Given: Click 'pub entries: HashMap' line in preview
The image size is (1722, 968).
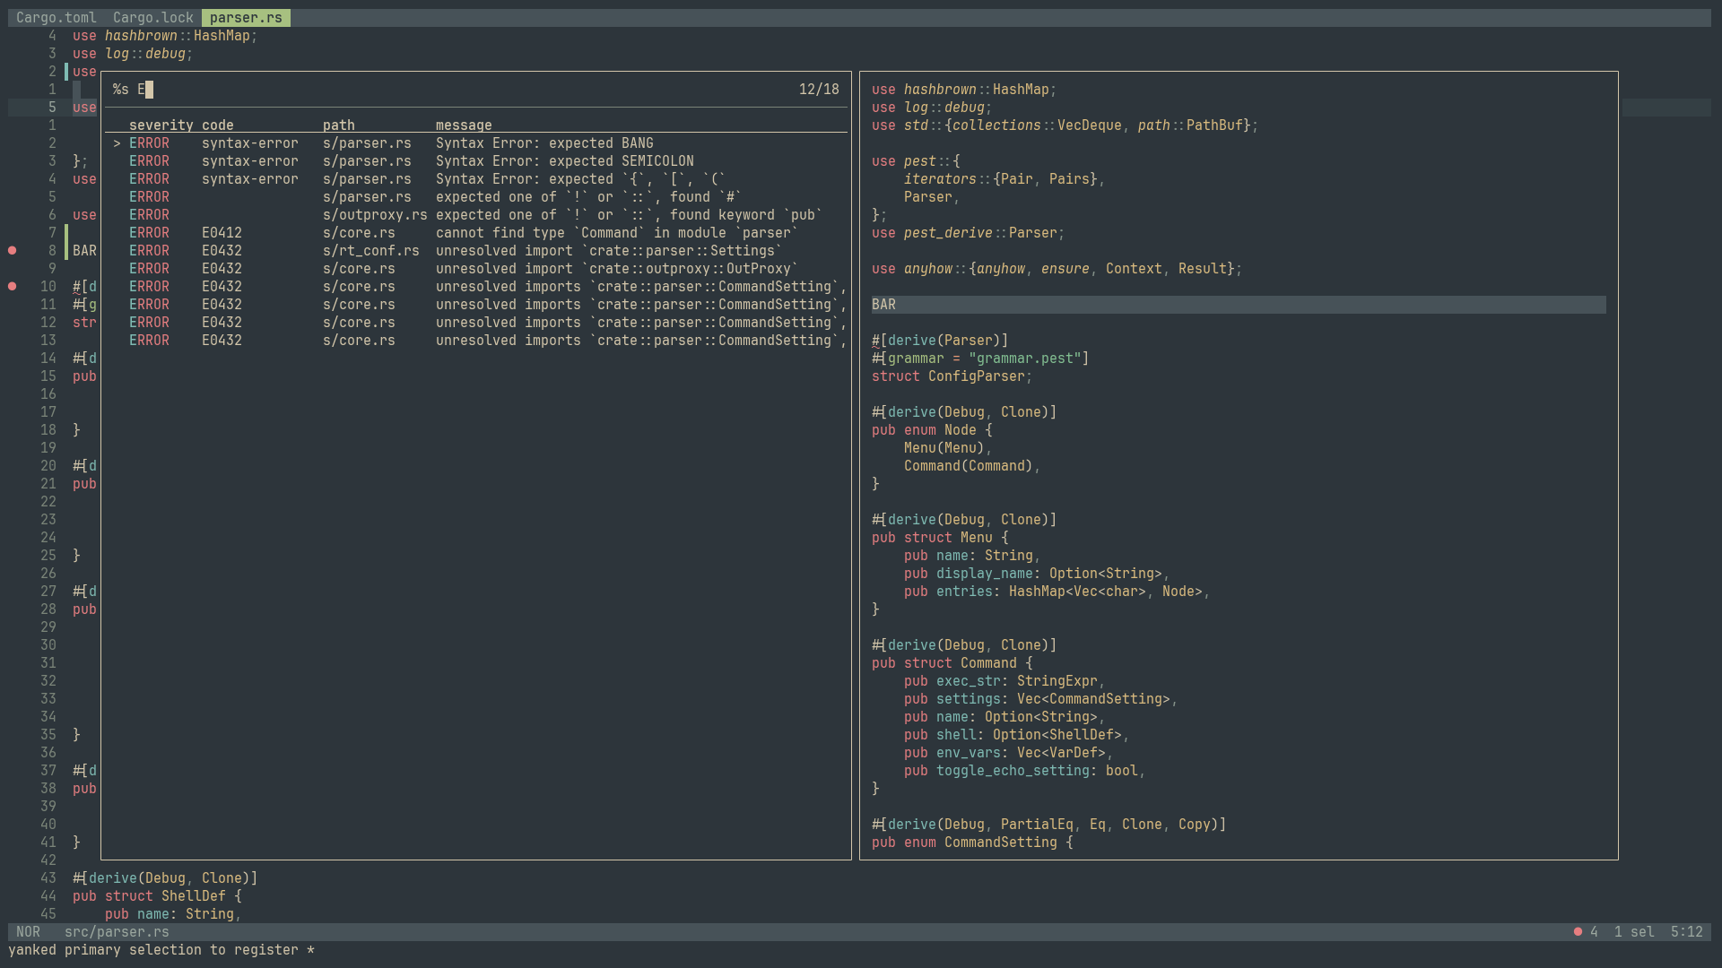Looking at the screenshot, I should [1057, 592].
